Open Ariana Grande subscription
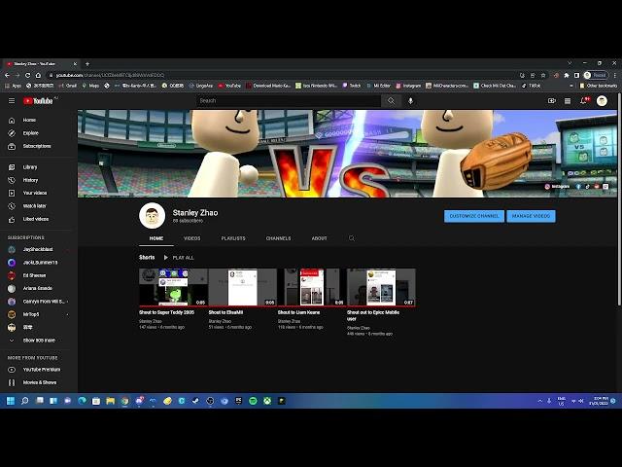 tap(39, 288)
